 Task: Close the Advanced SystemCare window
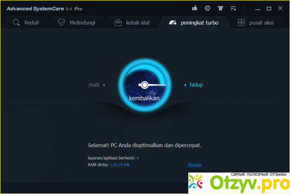tap(280, 8)
